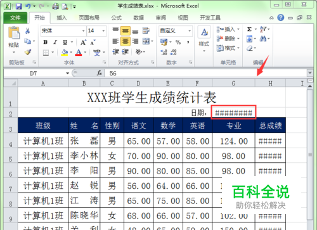Switch to the 插入 ribbon tab

[61, 18]
